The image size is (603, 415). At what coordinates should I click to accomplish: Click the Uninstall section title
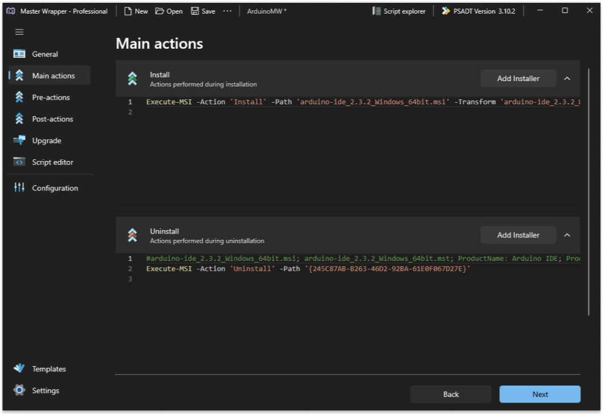tap(164, 231)
